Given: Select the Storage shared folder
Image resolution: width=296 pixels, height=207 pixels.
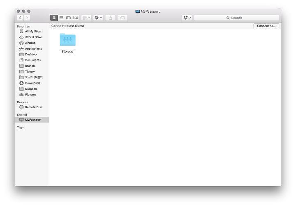Looking at the screenshot, I should pos(67,40).
